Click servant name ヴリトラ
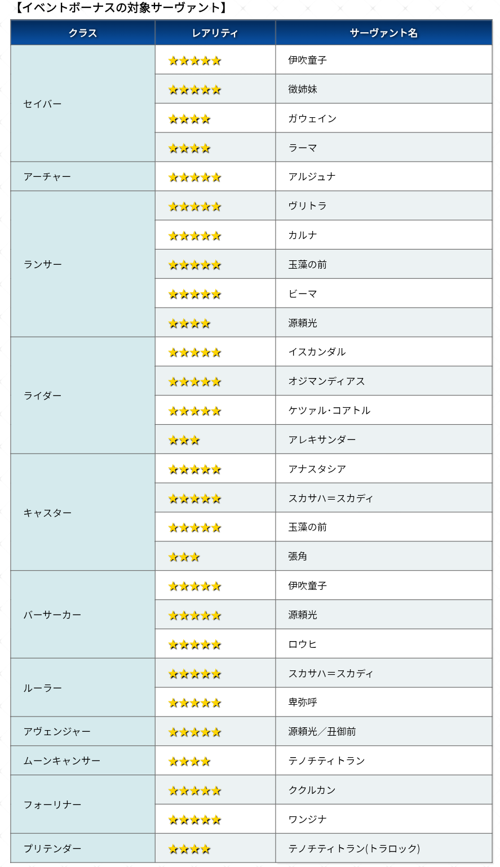Image resolution: width=500 pixels, height=867 pixels. [307, 206]
